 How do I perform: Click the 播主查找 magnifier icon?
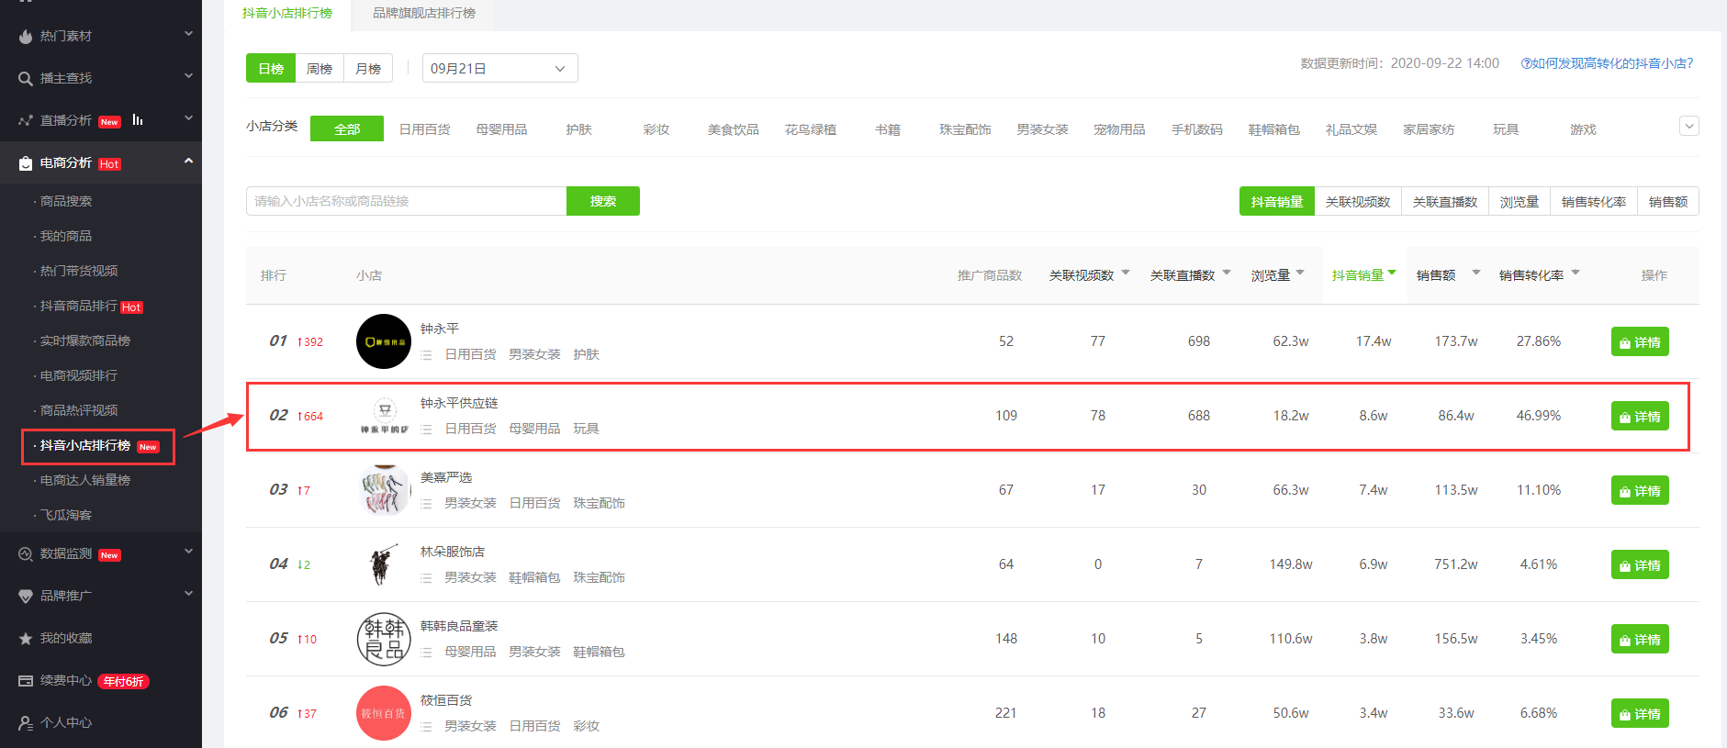click(x=26, y=79)
